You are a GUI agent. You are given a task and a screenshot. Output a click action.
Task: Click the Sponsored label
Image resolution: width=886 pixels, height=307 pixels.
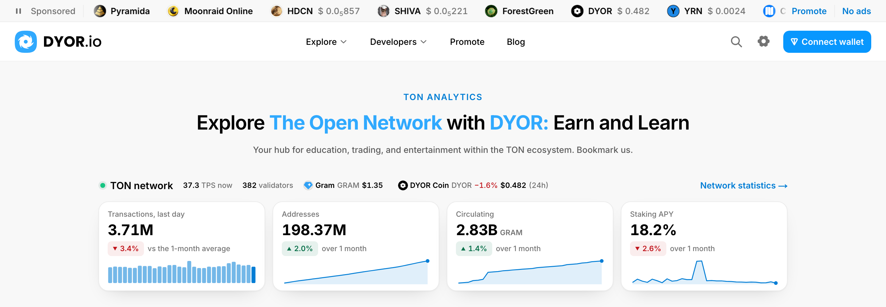[53, 11]
